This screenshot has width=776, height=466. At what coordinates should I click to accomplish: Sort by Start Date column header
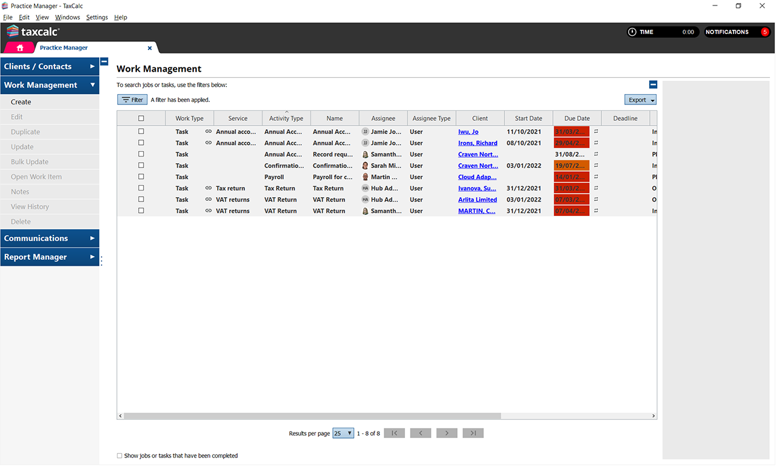coord(529,118)
